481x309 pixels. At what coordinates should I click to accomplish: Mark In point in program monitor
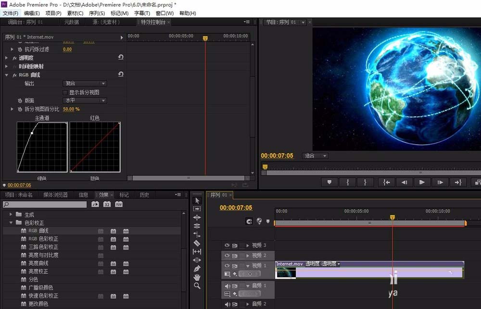point(348,182)
